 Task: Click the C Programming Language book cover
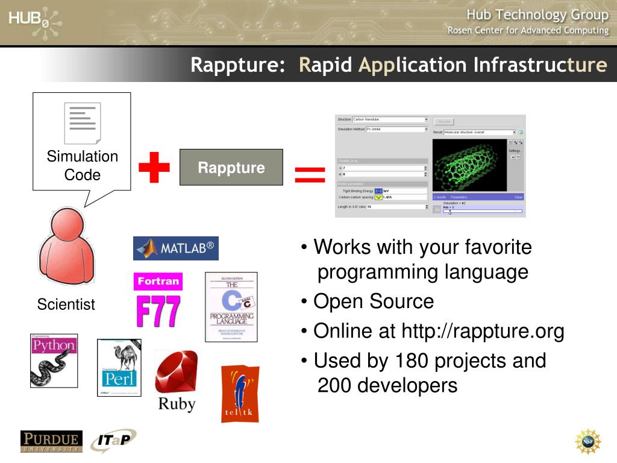pyautogui.click(x=231, y=307)
